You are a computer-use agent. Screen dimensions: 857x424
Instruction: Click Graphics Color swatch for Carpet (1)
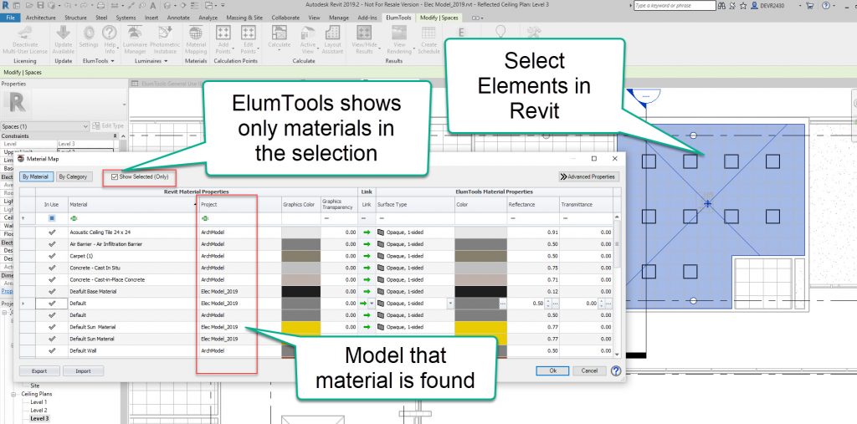pyautogui.click(x=301, y=256)
